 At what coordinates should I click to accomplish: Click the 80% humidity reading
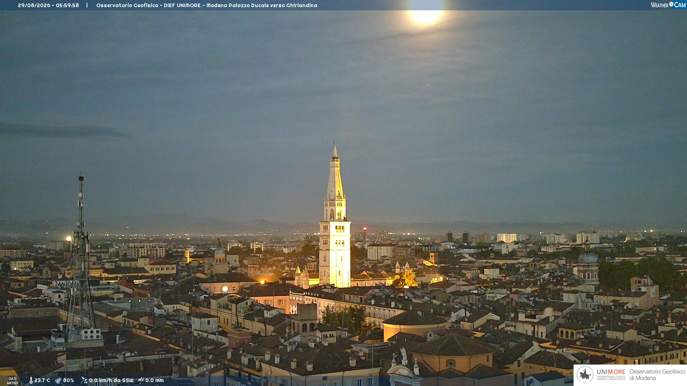(x=69, y=380)
